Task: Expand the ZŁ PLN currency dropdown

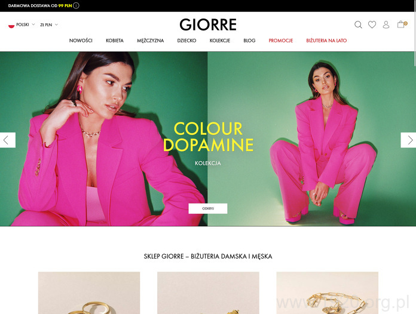Action: pyautogui.click(x=49, y=24)
